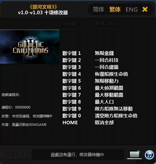Activate 最大人口 option

pyautogui.click(x=104, y=102)
